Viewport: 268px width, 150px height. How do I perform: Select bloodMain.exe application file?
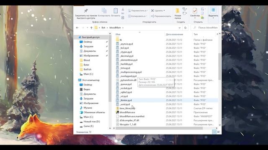[x=127, y=112]
